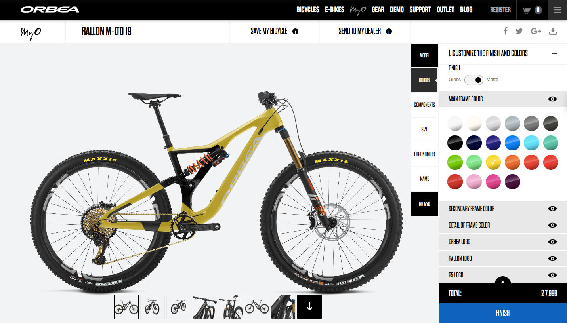
Task: Share via Twitter icon
Action: coord(519,31)
